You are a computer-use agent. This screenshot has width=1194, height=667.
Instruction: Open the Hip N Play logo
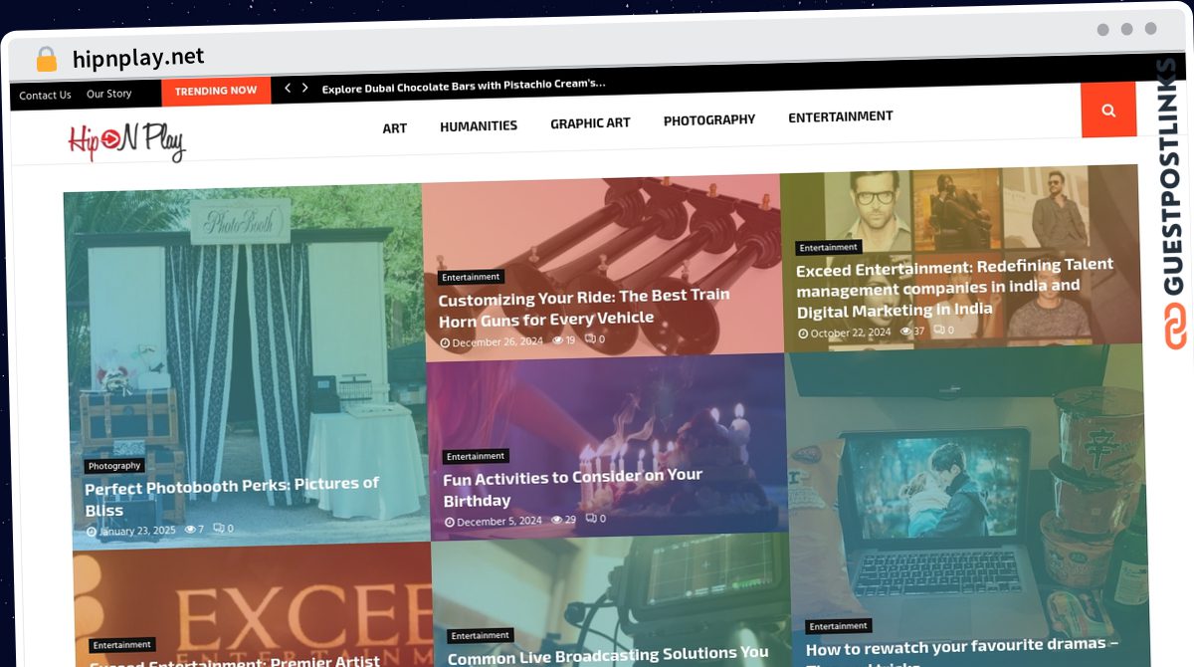coord(127,140)
